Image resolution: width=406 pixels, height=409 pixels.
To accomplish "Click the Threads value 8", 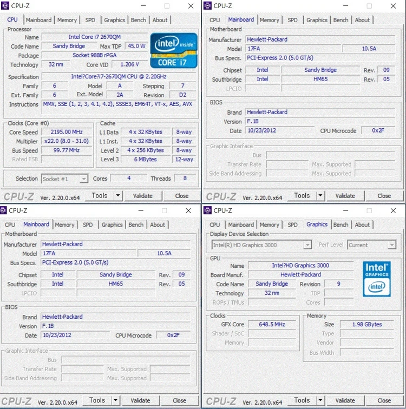I will pos(185,178).
